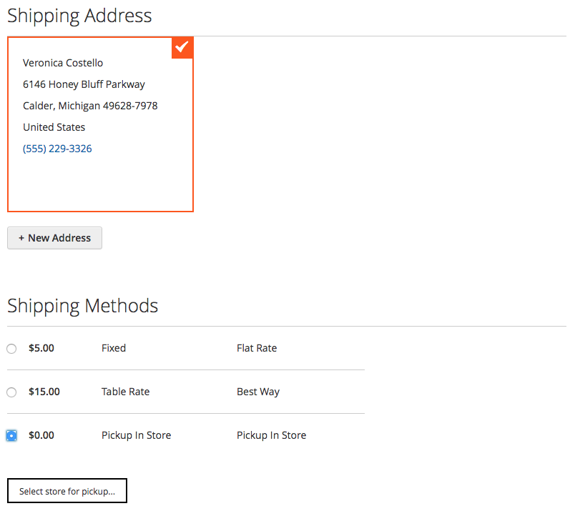The image size is (570, 506).
Task: Select the $0.00 Pickup In Store radio button
Action: click(x=11, y=435)
